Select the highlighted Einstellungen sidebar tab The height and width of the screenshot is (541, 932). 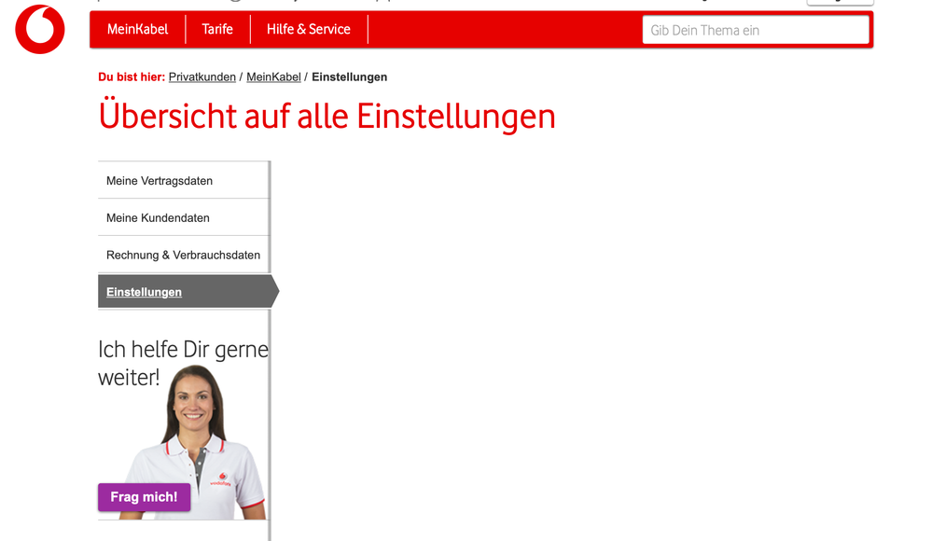[x=143, y=291]
